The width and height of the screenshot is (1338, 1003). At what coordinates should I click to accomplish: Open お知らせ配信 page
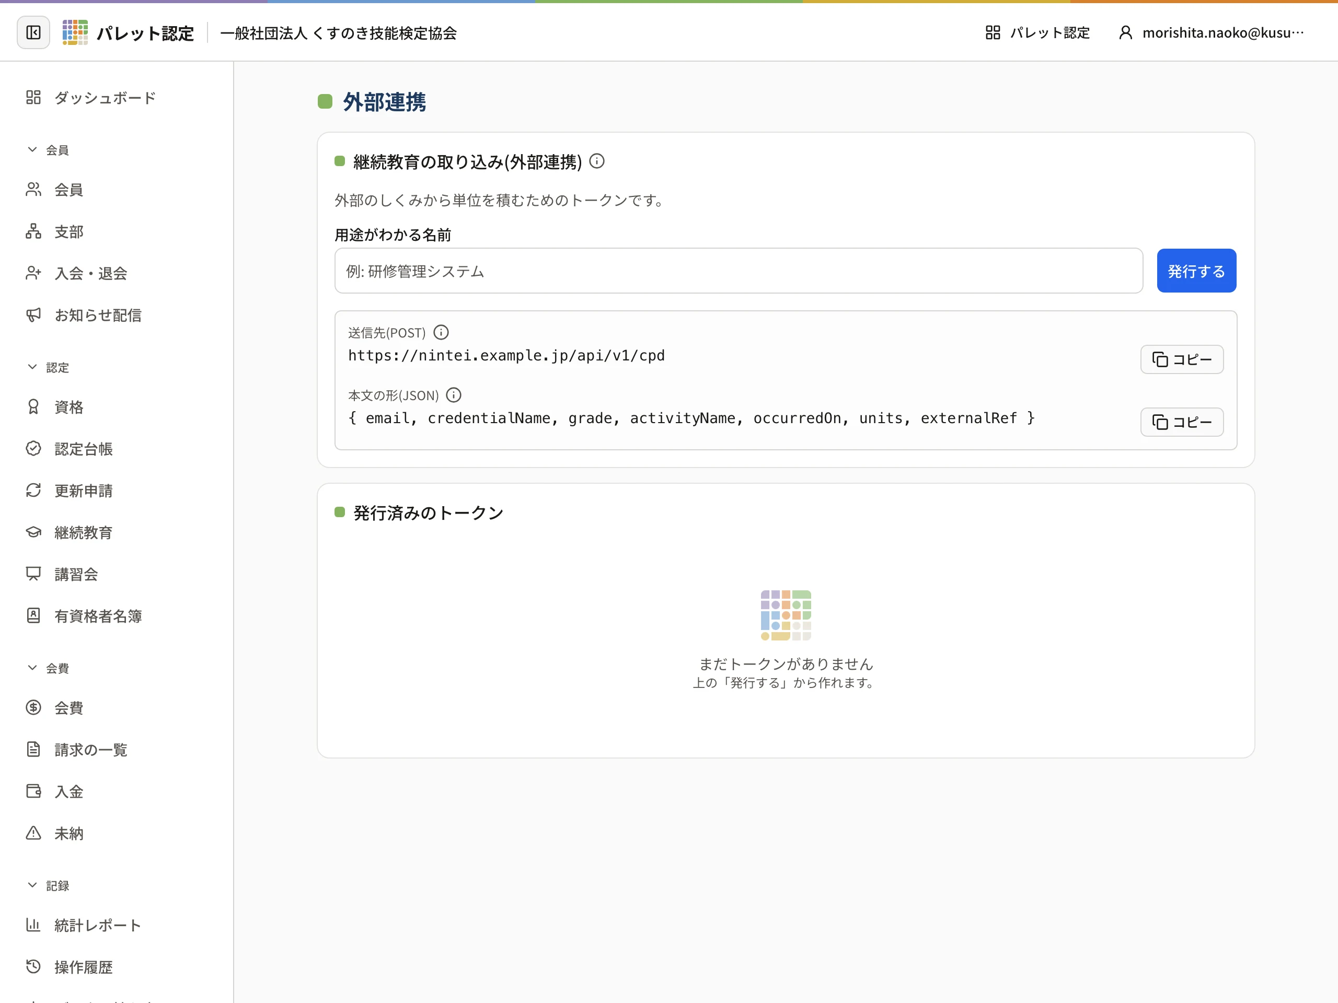pyautogui.click(x=117, y=315)
